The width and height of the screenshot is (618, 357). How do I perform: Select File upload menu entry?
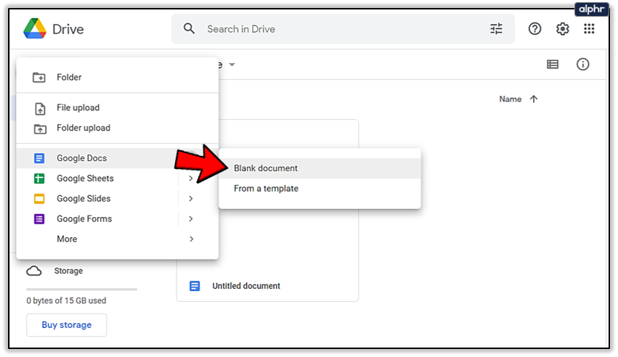coord(118,108)
